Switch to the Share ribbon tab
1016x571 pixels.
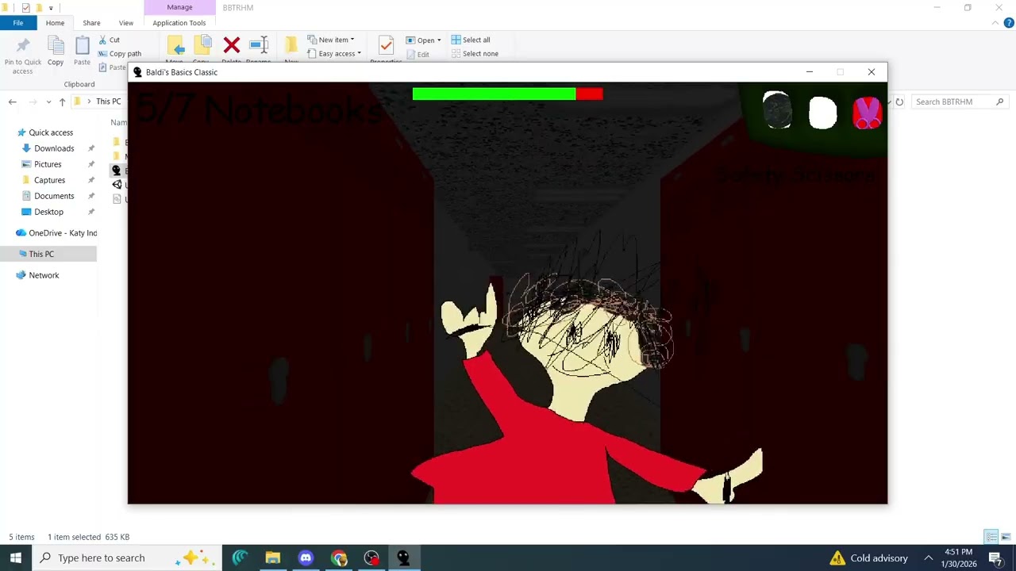coord(91,23)
